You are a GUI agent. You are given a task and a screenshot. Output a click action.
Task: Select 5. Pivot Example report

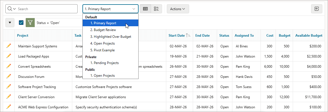[110, 50]
